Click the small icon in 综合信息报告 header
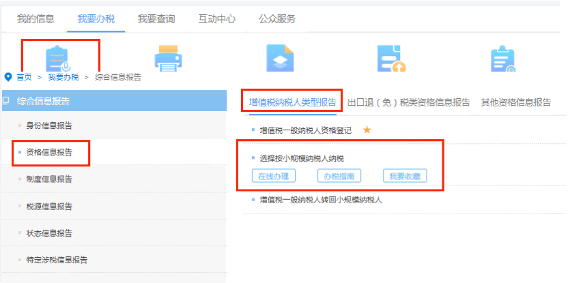Image resolution: width=570 pixels, height=283 pixels. tap(6, 101)
